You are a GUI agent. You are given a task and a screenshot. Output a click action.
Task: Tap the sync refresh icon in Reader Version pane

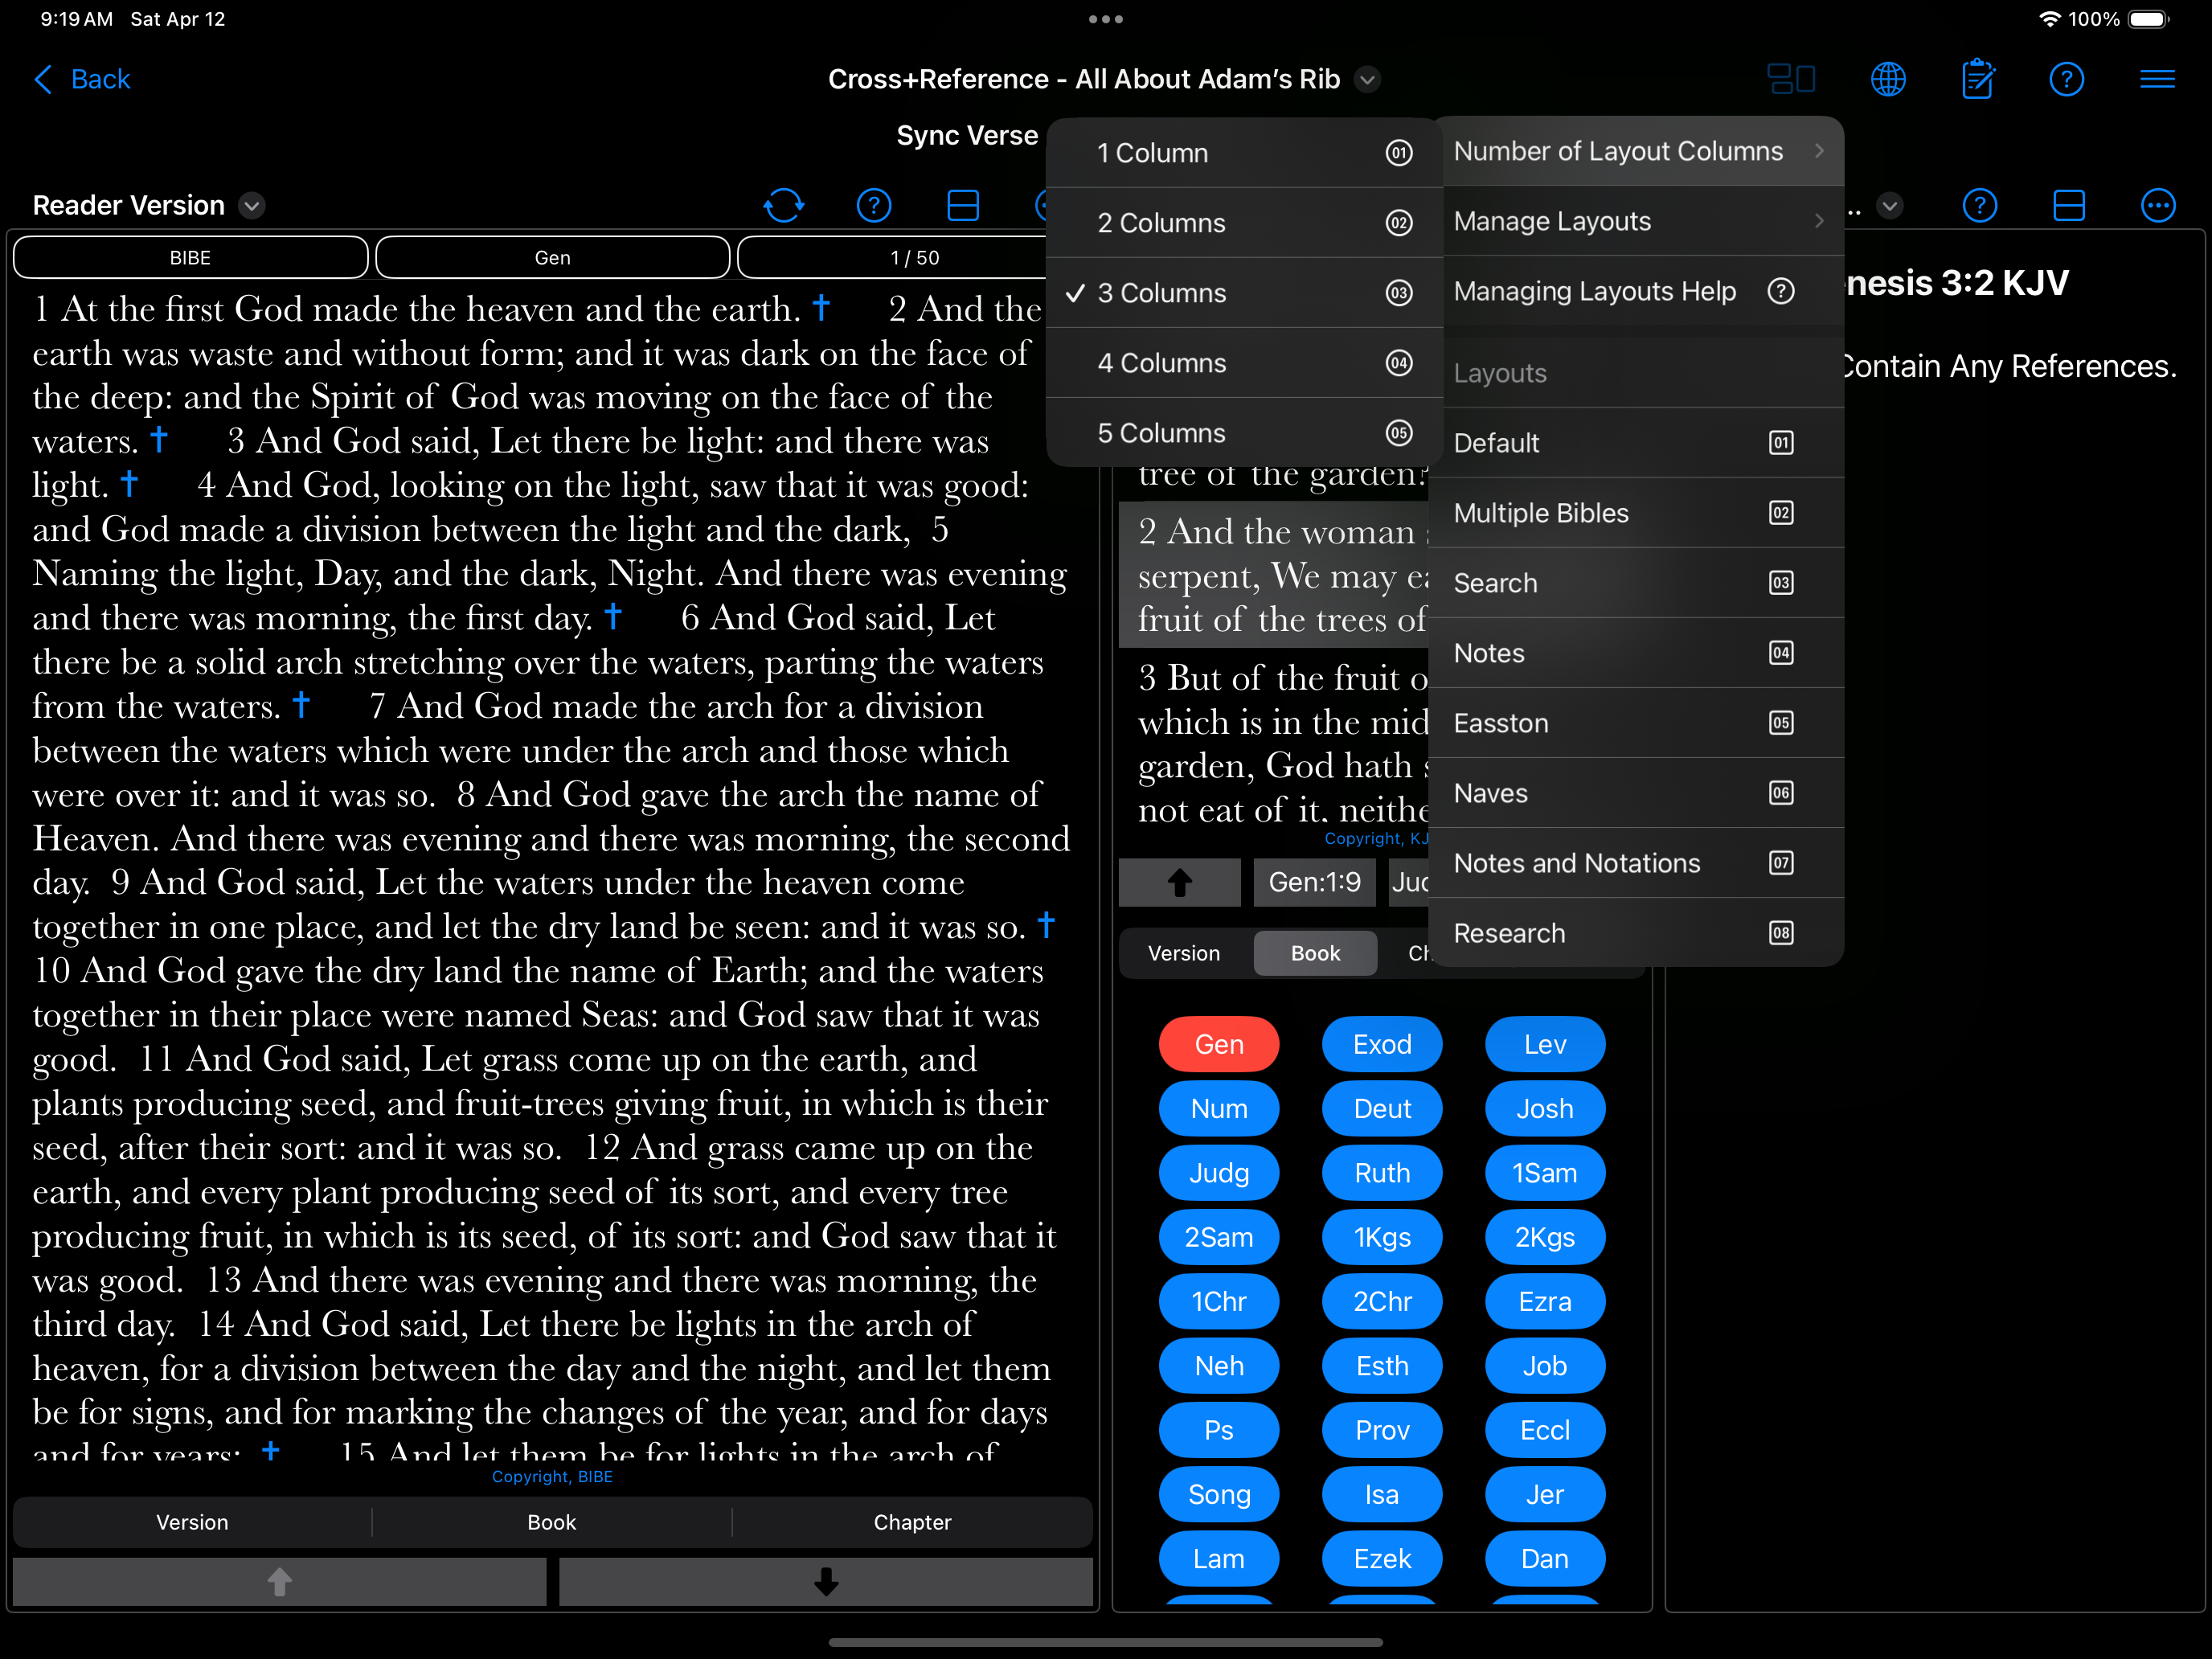click(x=784, y=206)
